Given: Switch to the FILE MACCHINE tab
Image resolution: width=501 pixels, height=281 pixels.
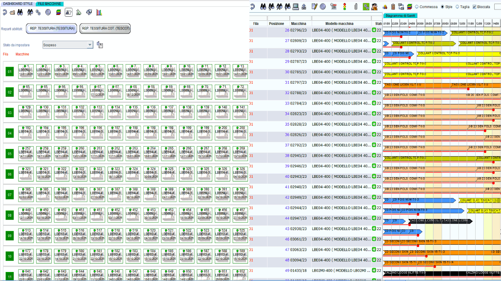Looking at the screenshot, I should pyautogui.click(x=49, y=4).
